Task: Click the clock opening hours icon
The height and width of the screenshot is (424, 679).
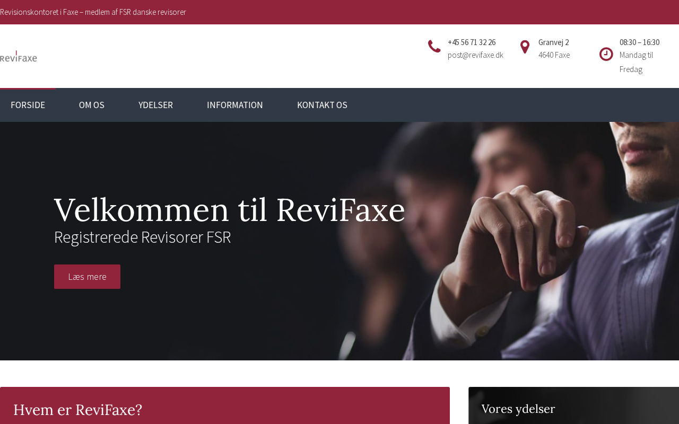Action: point(606,54)
